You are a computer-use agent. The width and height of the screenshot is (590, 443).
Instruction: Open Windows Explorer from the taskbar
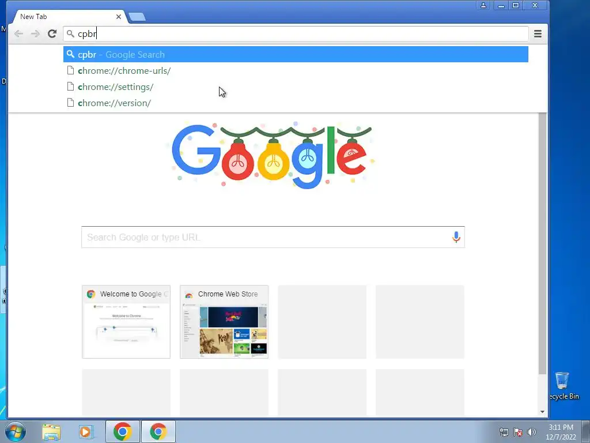click(51, 432)
